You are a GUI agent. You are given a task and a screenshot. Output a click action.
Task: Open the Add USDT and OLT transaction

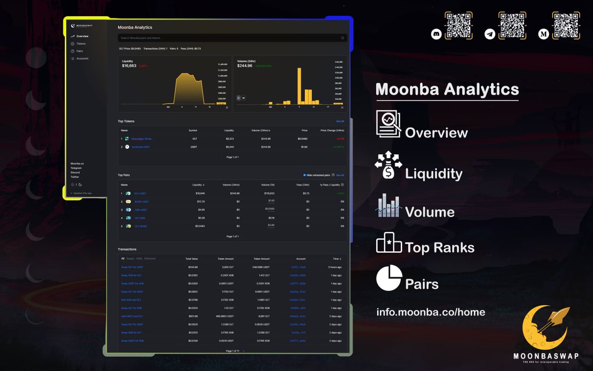point(132,316)
